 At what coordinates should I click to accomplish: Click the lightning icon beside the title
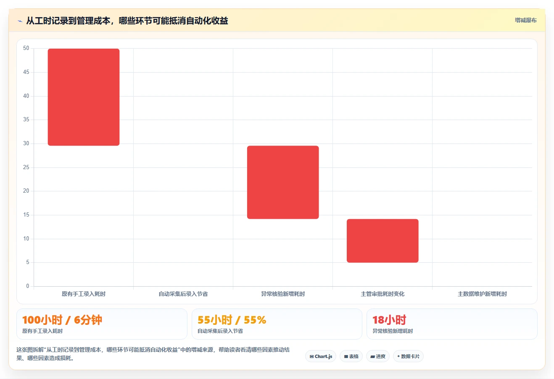point(20,21)
